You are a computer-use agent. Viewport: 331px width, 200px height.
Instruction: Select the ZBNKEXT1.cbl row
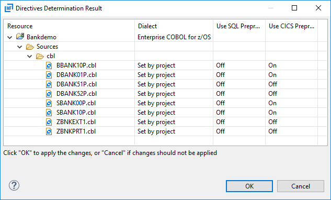[x=165, y=122]
